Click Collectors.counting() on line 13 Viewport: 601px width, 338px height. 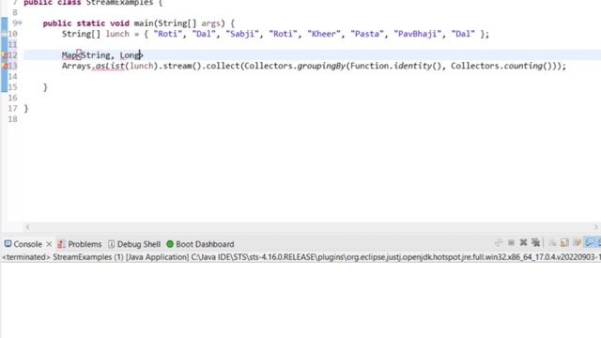pos(501,66)
